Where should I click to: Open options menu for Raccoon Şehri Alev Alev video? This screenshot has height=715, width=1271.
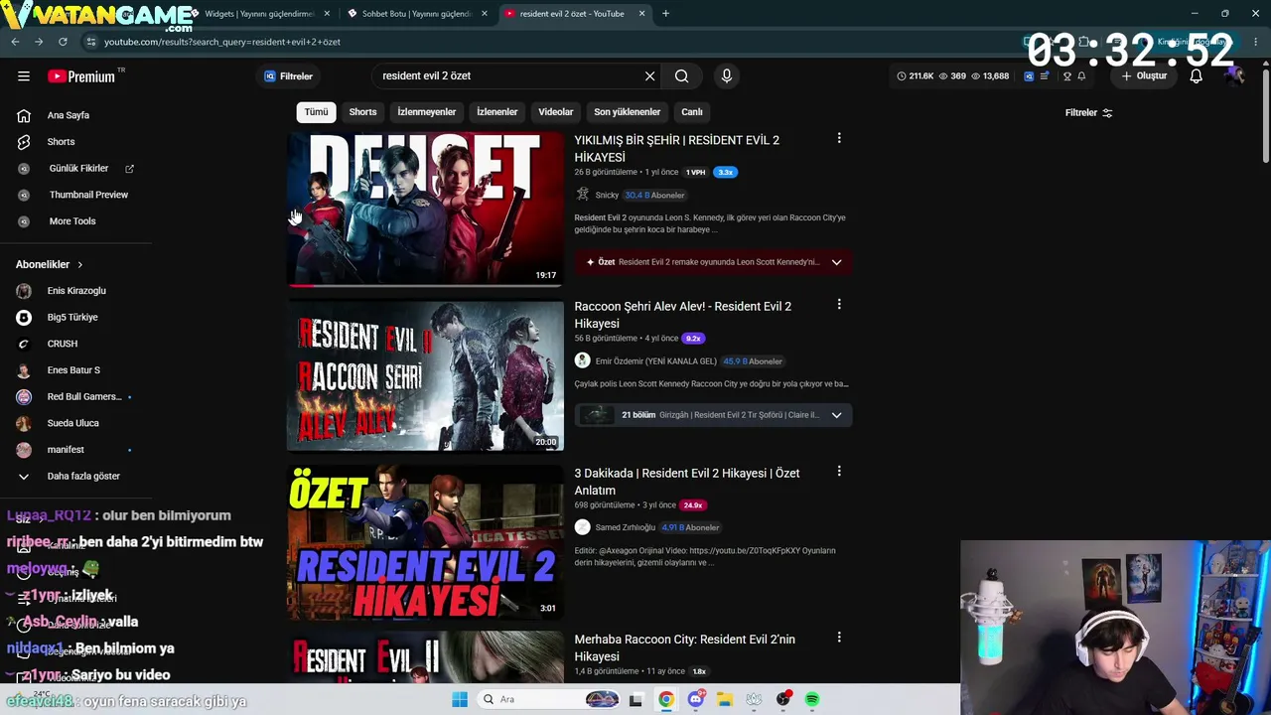pyautogui.click(x=839, y=305)
